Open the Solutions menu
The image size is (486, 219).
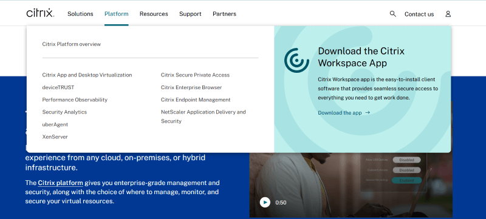[x=80, y=14]
